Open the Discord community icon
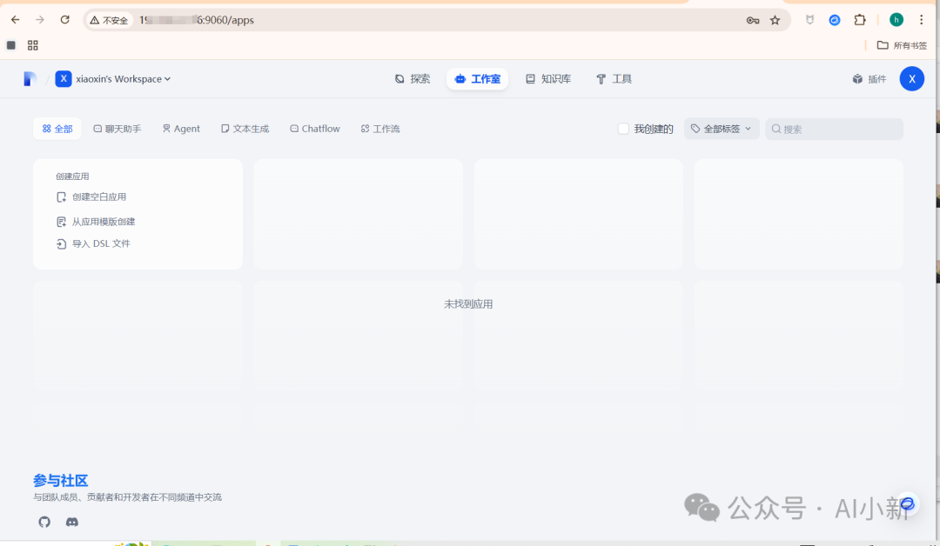Image resolution: width=940 pixels, height=546 pixels. (x=72, y=522)
